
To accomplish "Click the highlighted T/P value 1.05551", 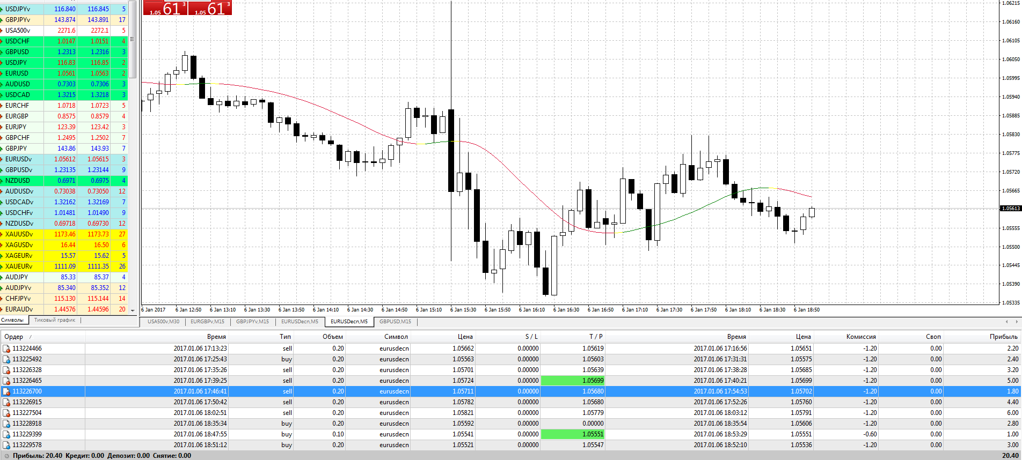I will 573,434.
